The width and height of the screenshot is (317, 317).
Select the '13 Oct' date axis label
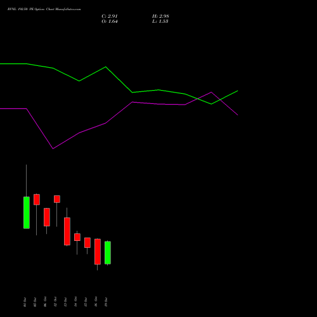pos(65,302)
